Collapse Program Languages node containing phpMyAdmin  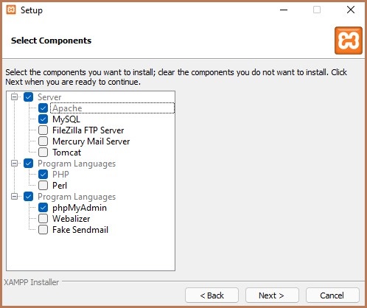[14, 196]
